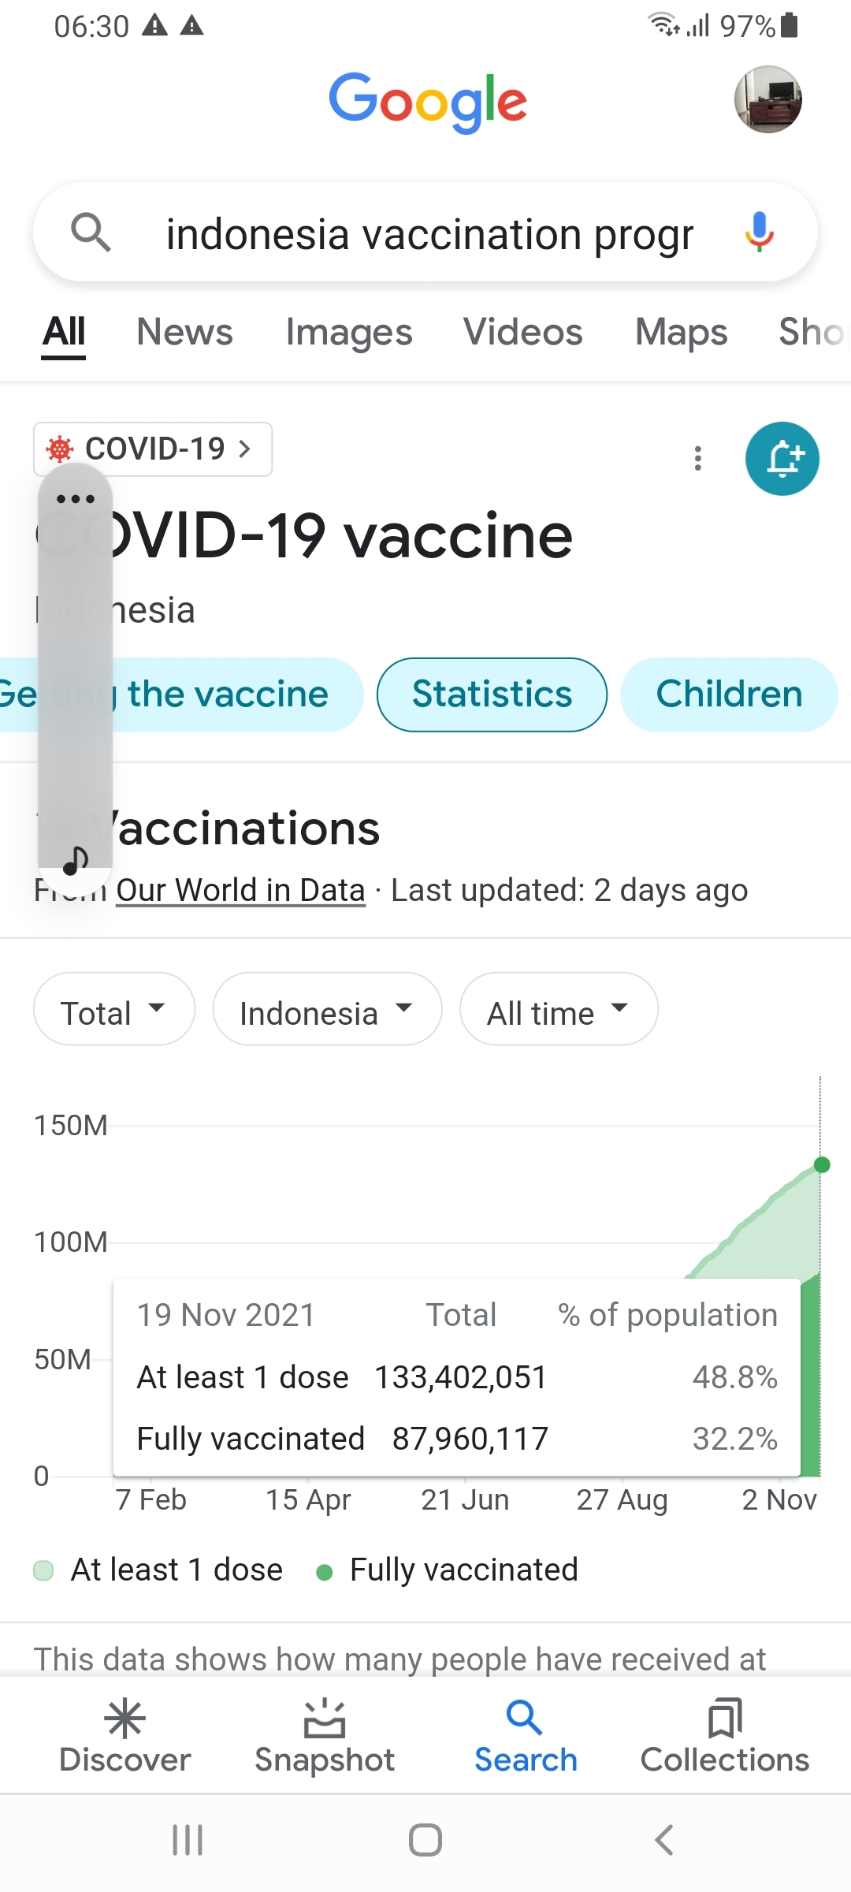Switch to the News tab
This screenshot has width=851, height=1892.
[x=184, y=332]
